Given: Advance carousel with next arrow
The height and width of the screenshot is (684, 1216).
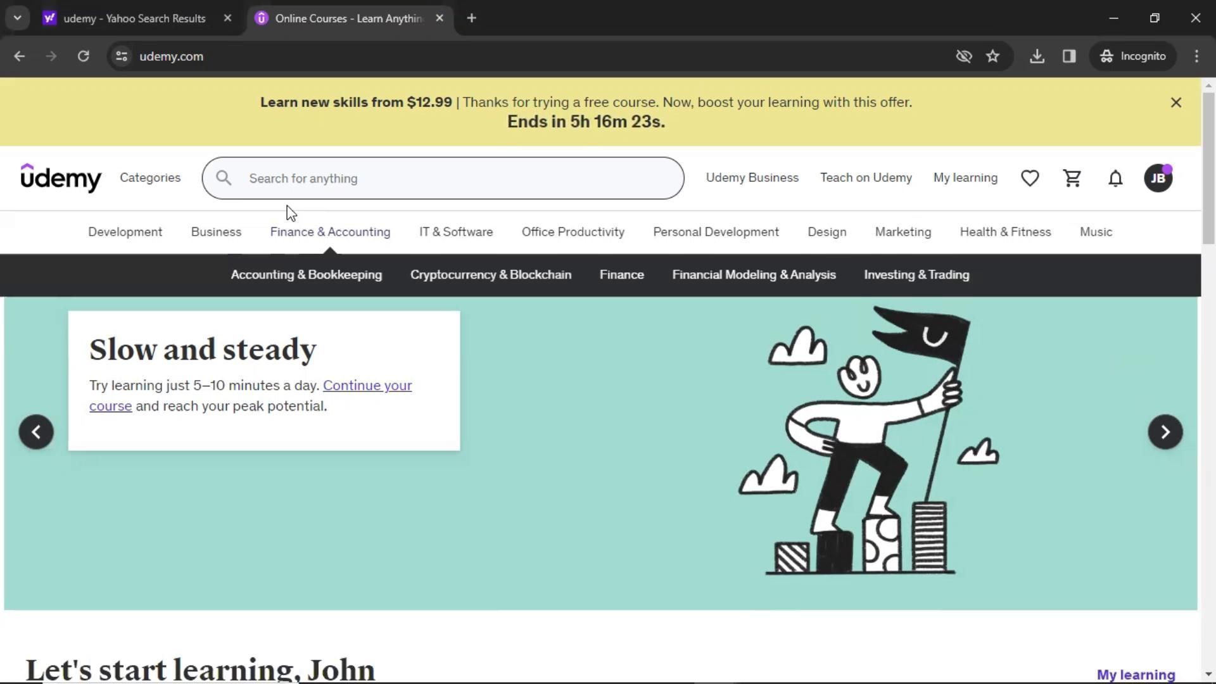Looking at the screenshot, I should 1165,432.
